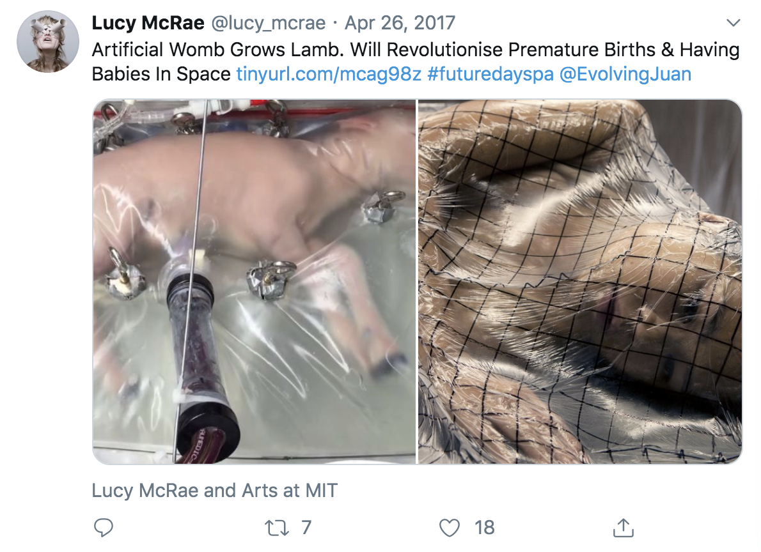Image resolution: width=761 pixels, height=552 pixels.
Task: Like the tweet with the heart icon
Action: coord(449,528)
